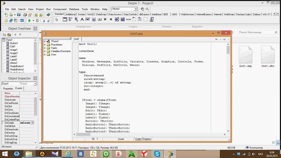This screenshot has width=281, height=158.
Task: Expand the Uses folder node
Action: pyautogui.click(x=45, y=54)
